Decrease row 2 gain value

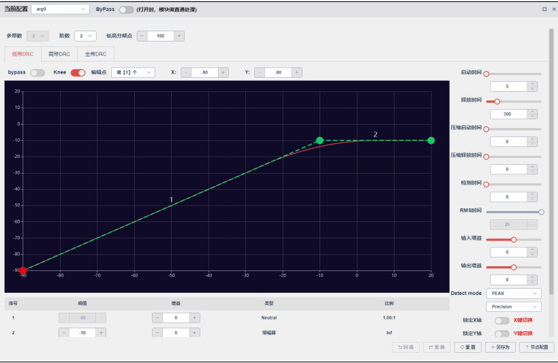157,333
